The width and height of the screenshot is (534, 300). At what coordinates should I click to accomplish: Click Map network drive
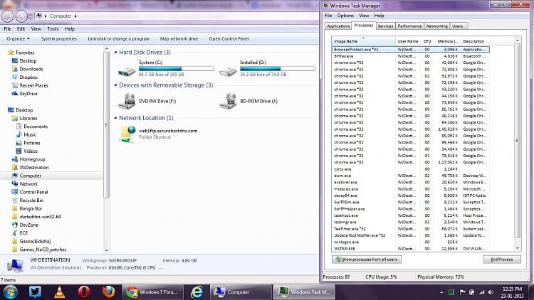click(x=179, y=39)
